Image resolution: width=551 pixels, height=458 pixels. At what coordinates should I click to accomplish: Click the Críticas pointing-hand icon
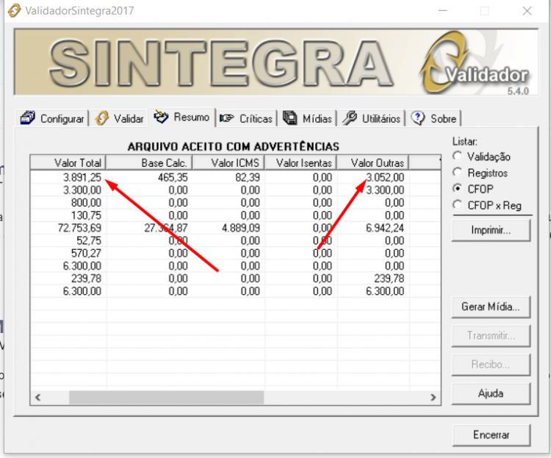pos(227,118)
